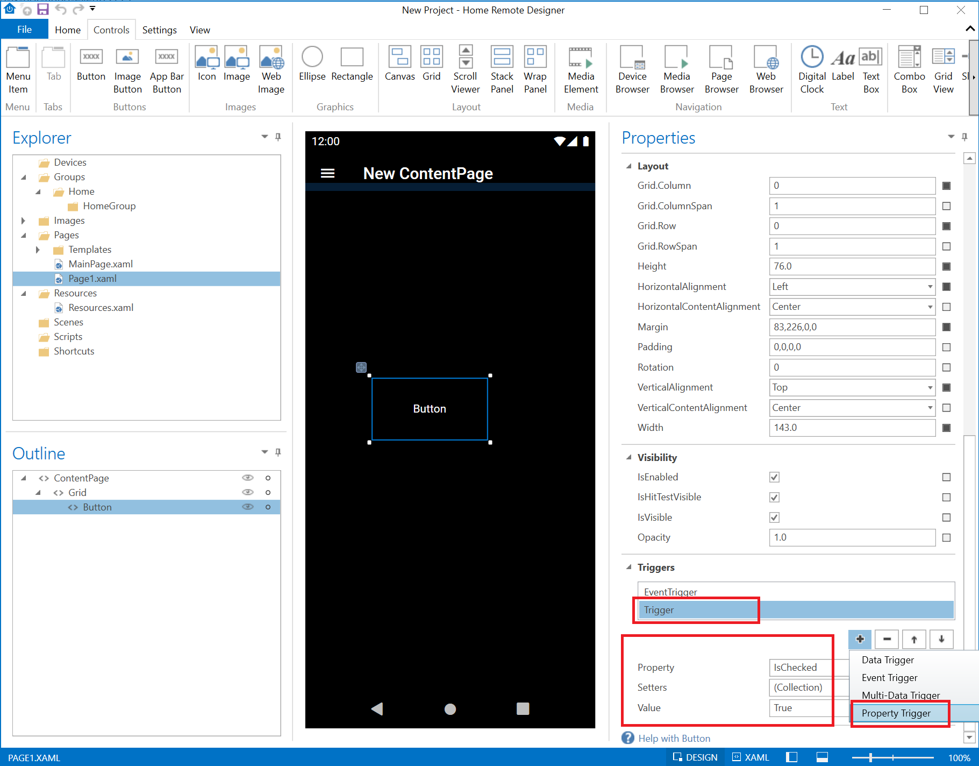Expand the Images folder in Explorer
The image size is (979, 766).
coord(23,221)
